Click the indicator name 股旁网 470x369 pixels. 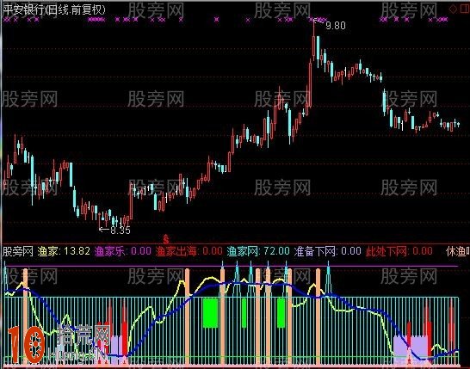18,251
